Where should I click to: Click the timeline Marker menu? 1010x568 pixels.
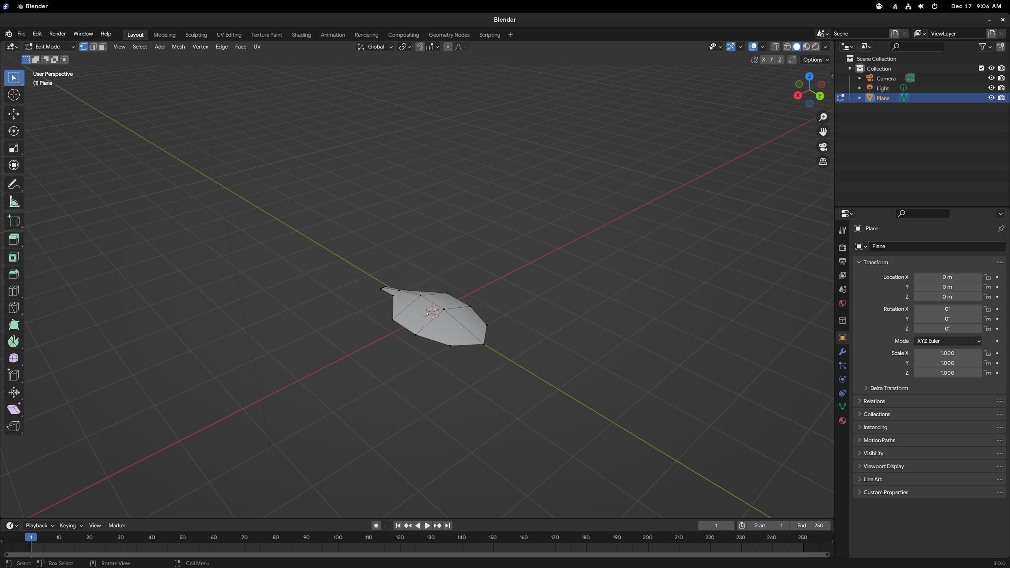[117, 525]
